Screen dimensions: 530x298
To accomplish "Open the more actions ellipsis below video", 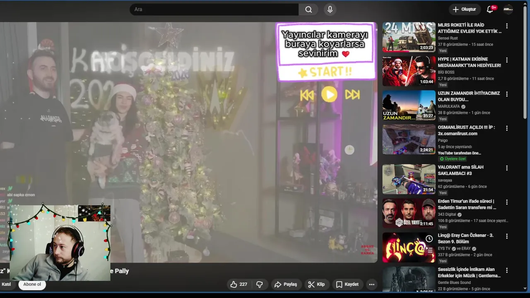I will point(372,284).
